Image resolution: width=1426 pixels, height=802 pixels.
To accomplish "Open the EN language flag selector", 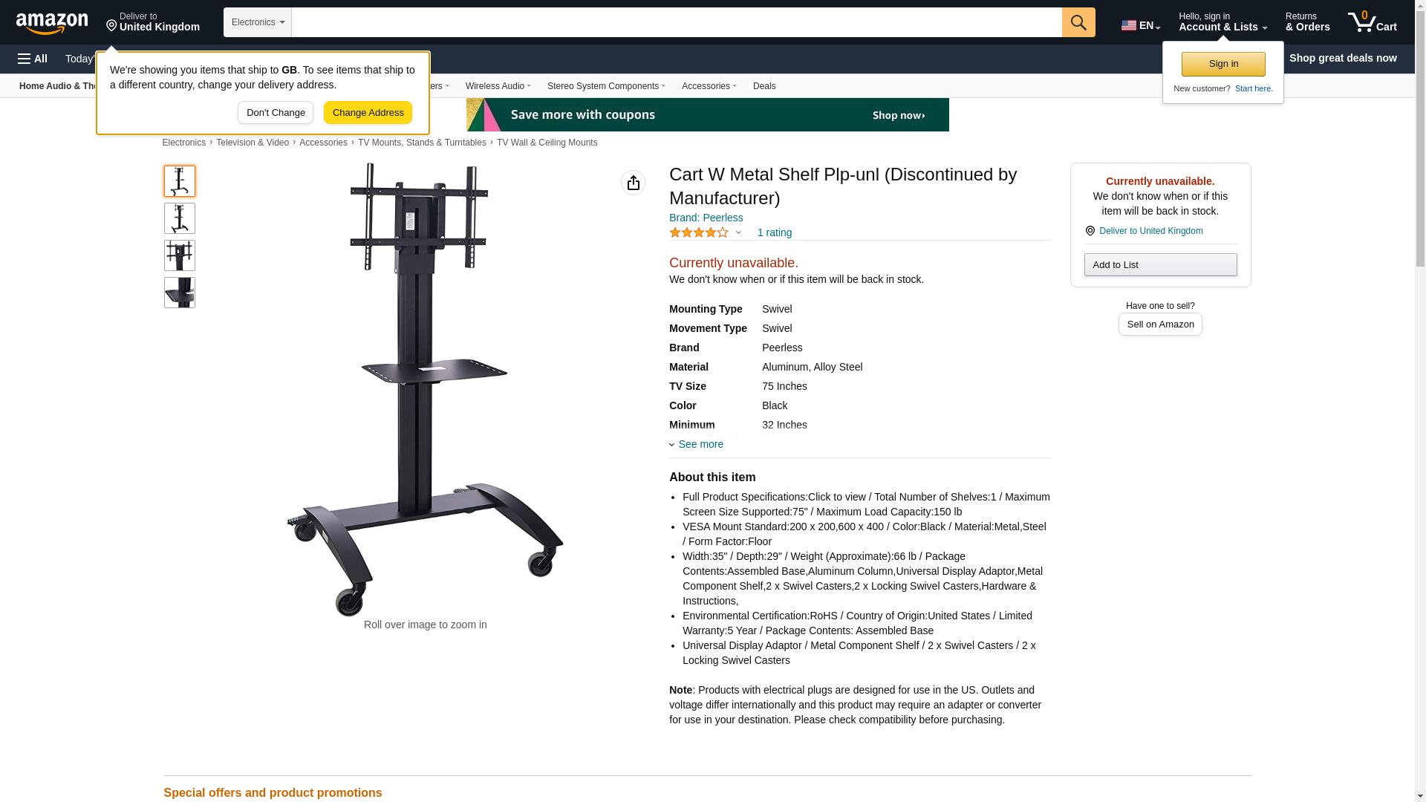I will click(1141, 25).
